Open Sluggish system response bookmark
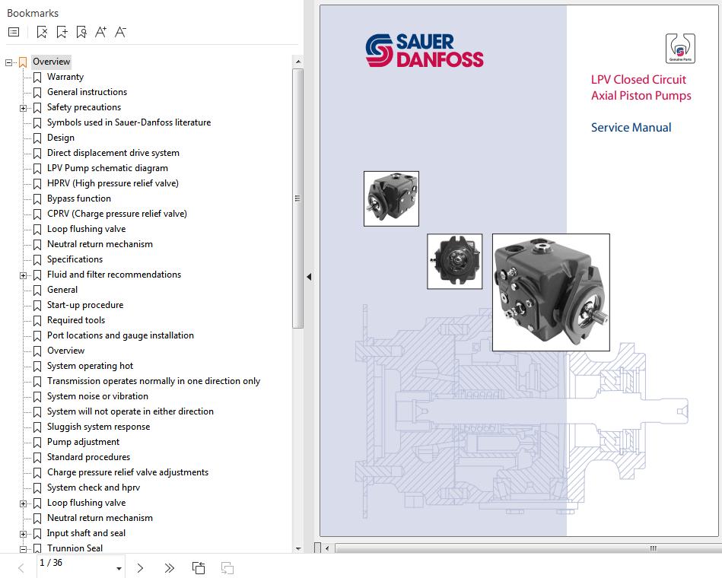The width and height of the screenshot is (722, 578). click(x=99, y=427)
